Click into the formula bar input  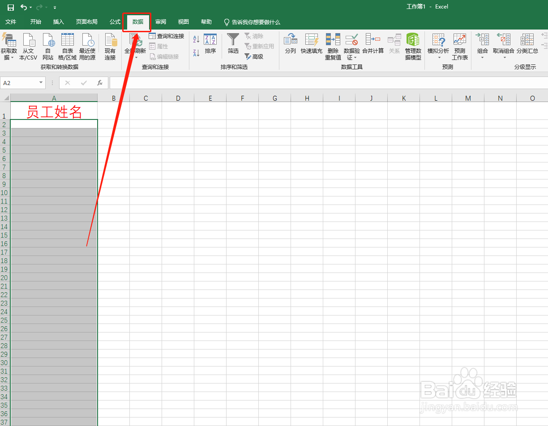point(329,83)
